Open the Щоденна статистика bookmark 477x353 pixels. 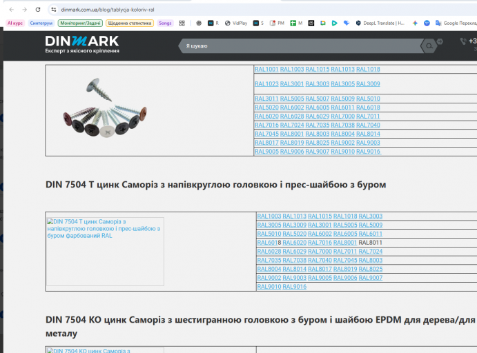130,23
